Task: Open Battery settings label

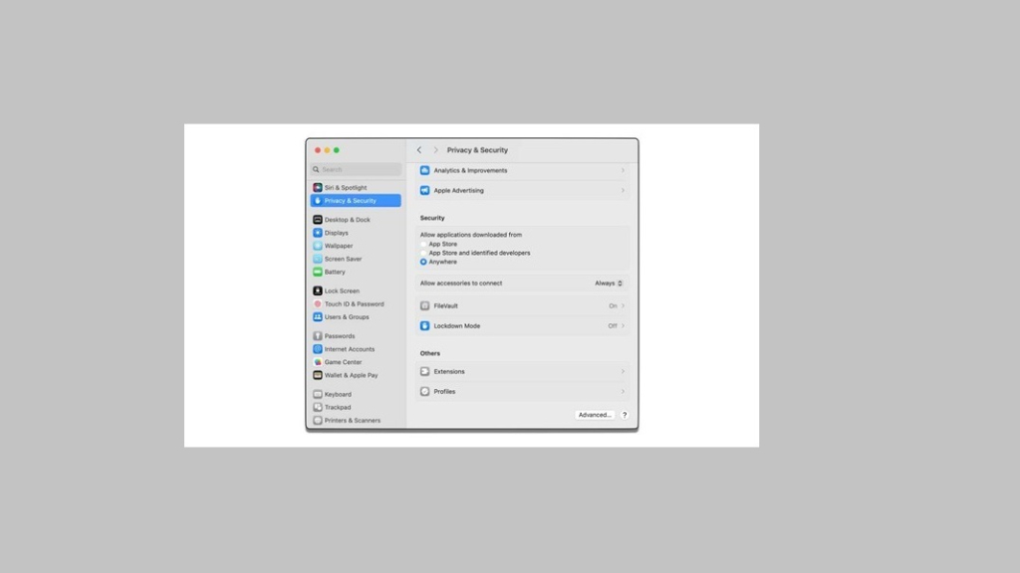Action: click(x=335, y=273)
